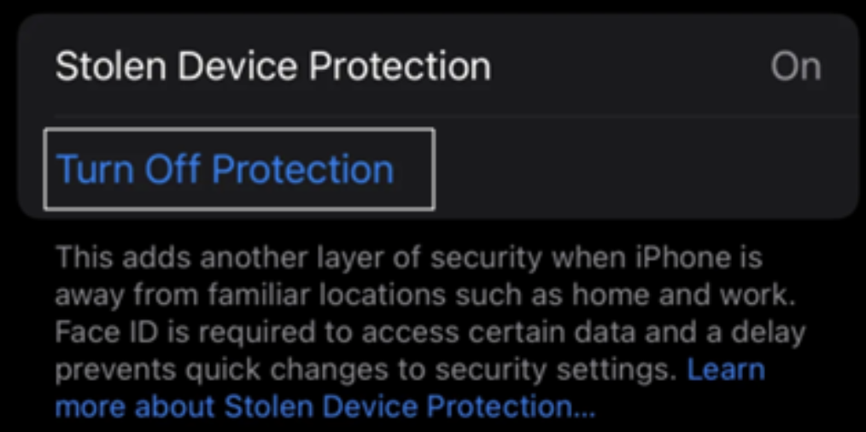Select the Stolen Device Protection row title
This screenshot has height=432, width=866.
pos(272,67)
